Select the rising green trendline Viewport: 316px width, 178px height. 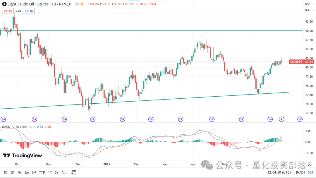[144, 101]
